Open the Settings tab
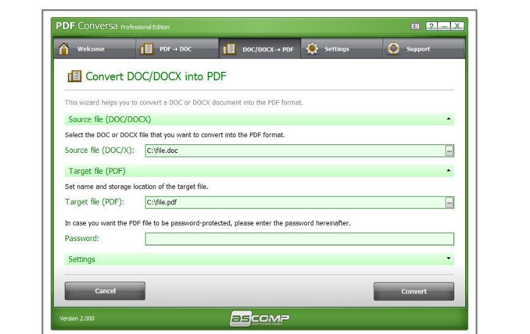The image size is (530, 334). 342,48
